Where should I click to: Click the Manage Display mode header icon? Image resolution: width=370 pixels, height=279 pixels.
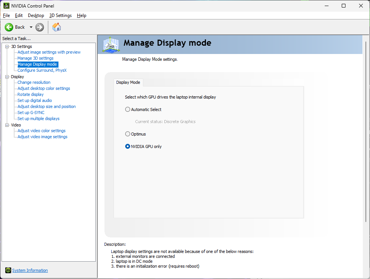[x=111, y=45]
